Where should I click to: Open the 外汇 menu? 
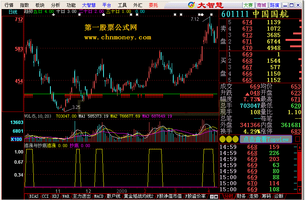coord(138,5)
